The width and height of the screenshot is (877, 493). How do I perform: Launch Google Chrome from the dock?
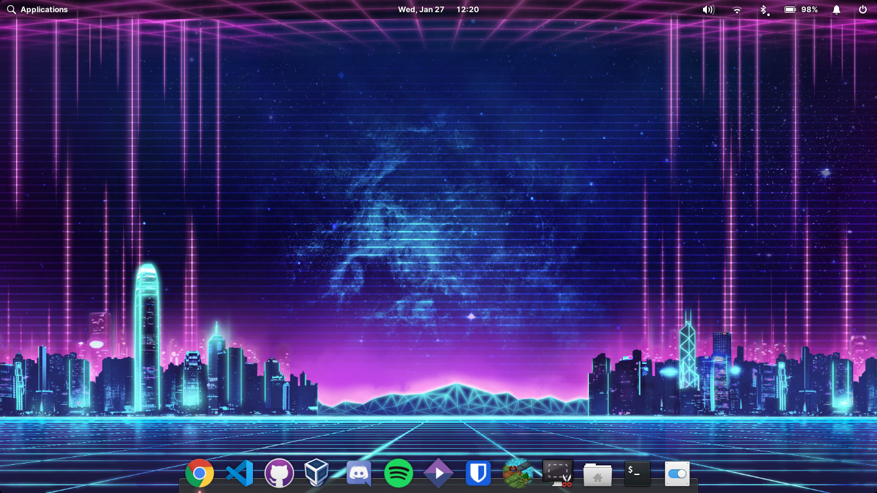pos(200,474)
